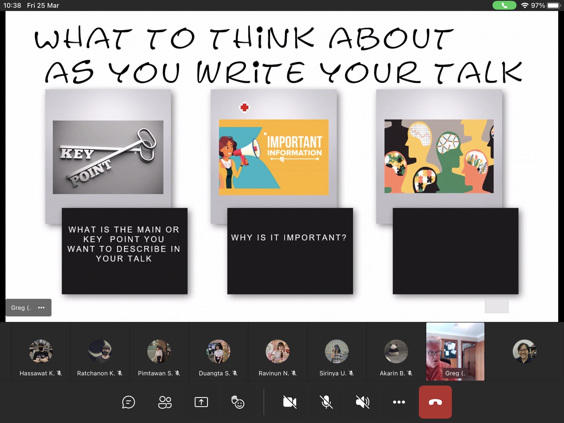Screen dimensions: 564x423
Task: Show the participants list
Action: [165, 402]
